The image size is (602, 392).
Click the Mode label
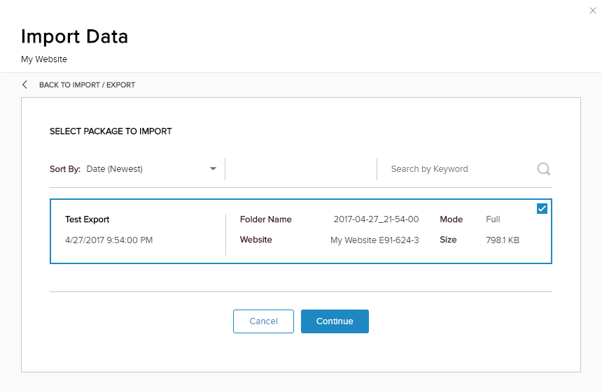[451, 219]
